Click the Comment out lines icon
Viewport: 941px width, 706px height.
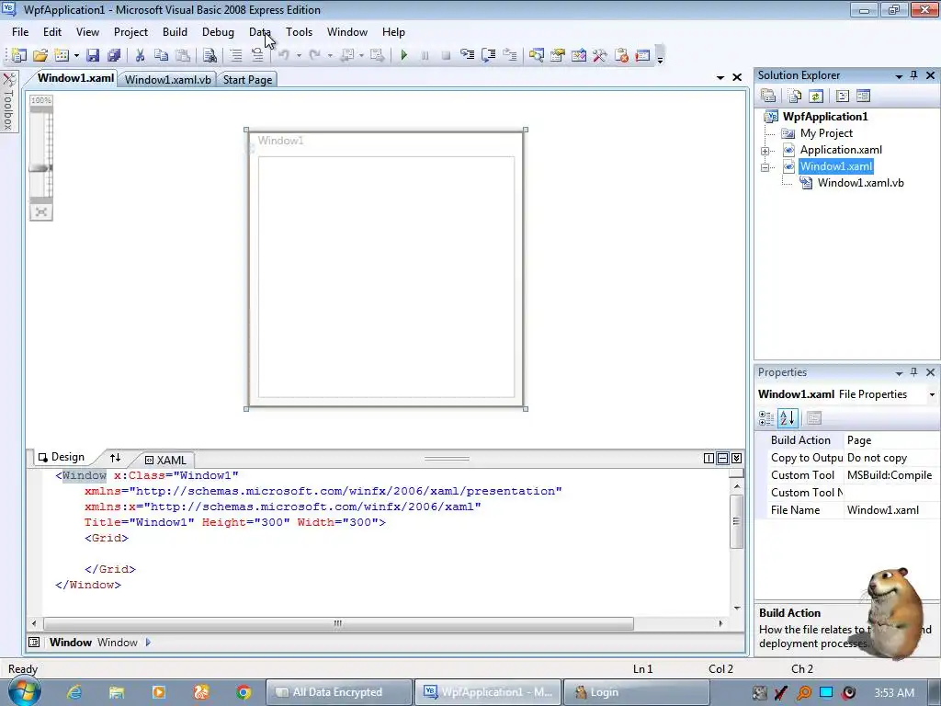pyautogui.click(x=236, y=56)
